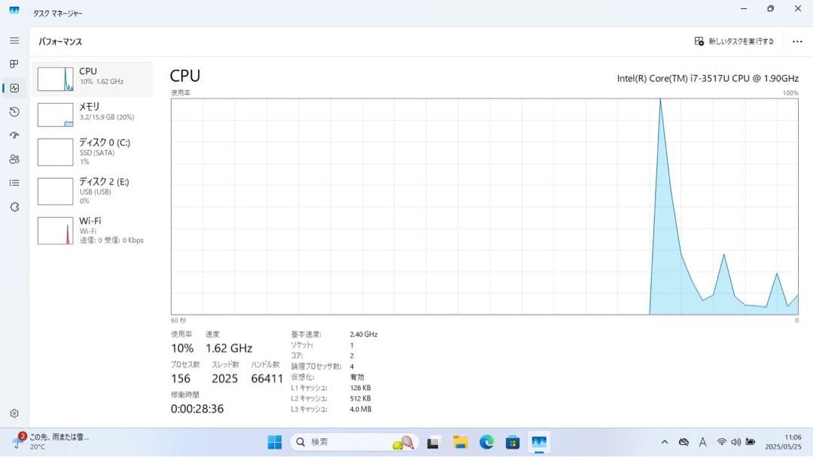Open the Processes page icon in sidebar
The width and height of the screenshot is (813, 457).
click(x=14, y=64)
